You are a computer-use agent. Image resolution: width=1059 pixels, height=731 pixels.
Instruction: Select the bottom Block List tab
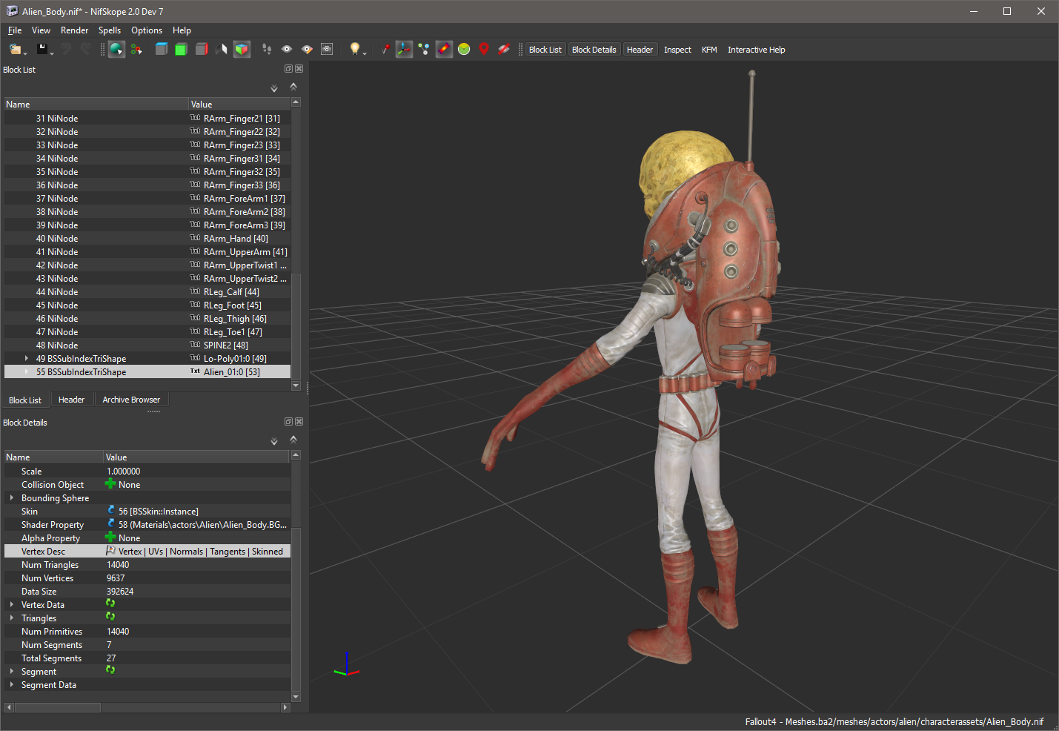(x=25, y=400)
